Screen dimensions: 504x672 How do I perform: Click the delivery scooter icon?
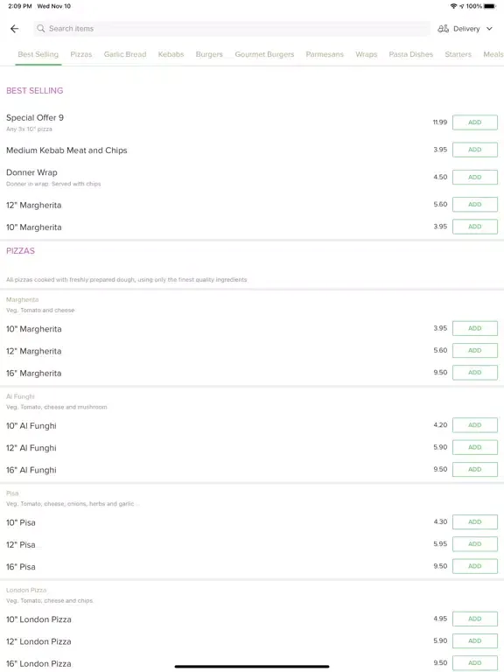(x=443, y=29)
